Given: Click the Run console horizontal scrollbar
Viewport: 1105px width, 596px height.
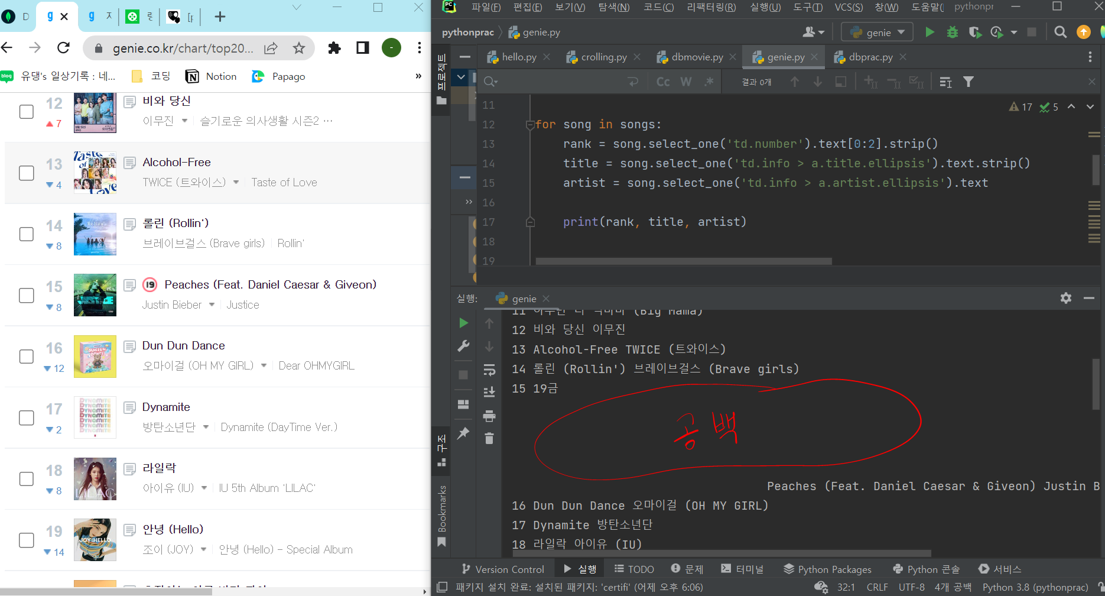Looking at the screenshot, I should coord(721,553).
